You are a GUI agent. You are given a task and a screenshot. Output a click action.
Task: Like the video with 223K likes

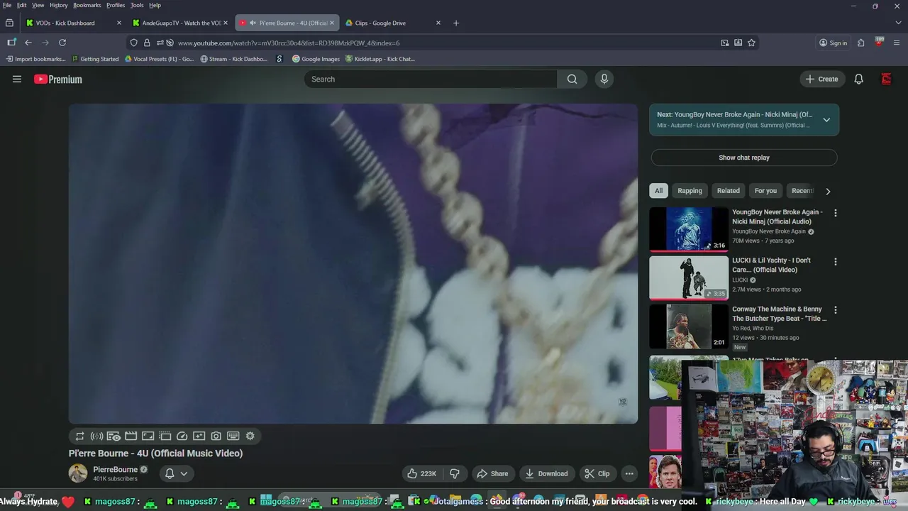[x=421, y=473]
